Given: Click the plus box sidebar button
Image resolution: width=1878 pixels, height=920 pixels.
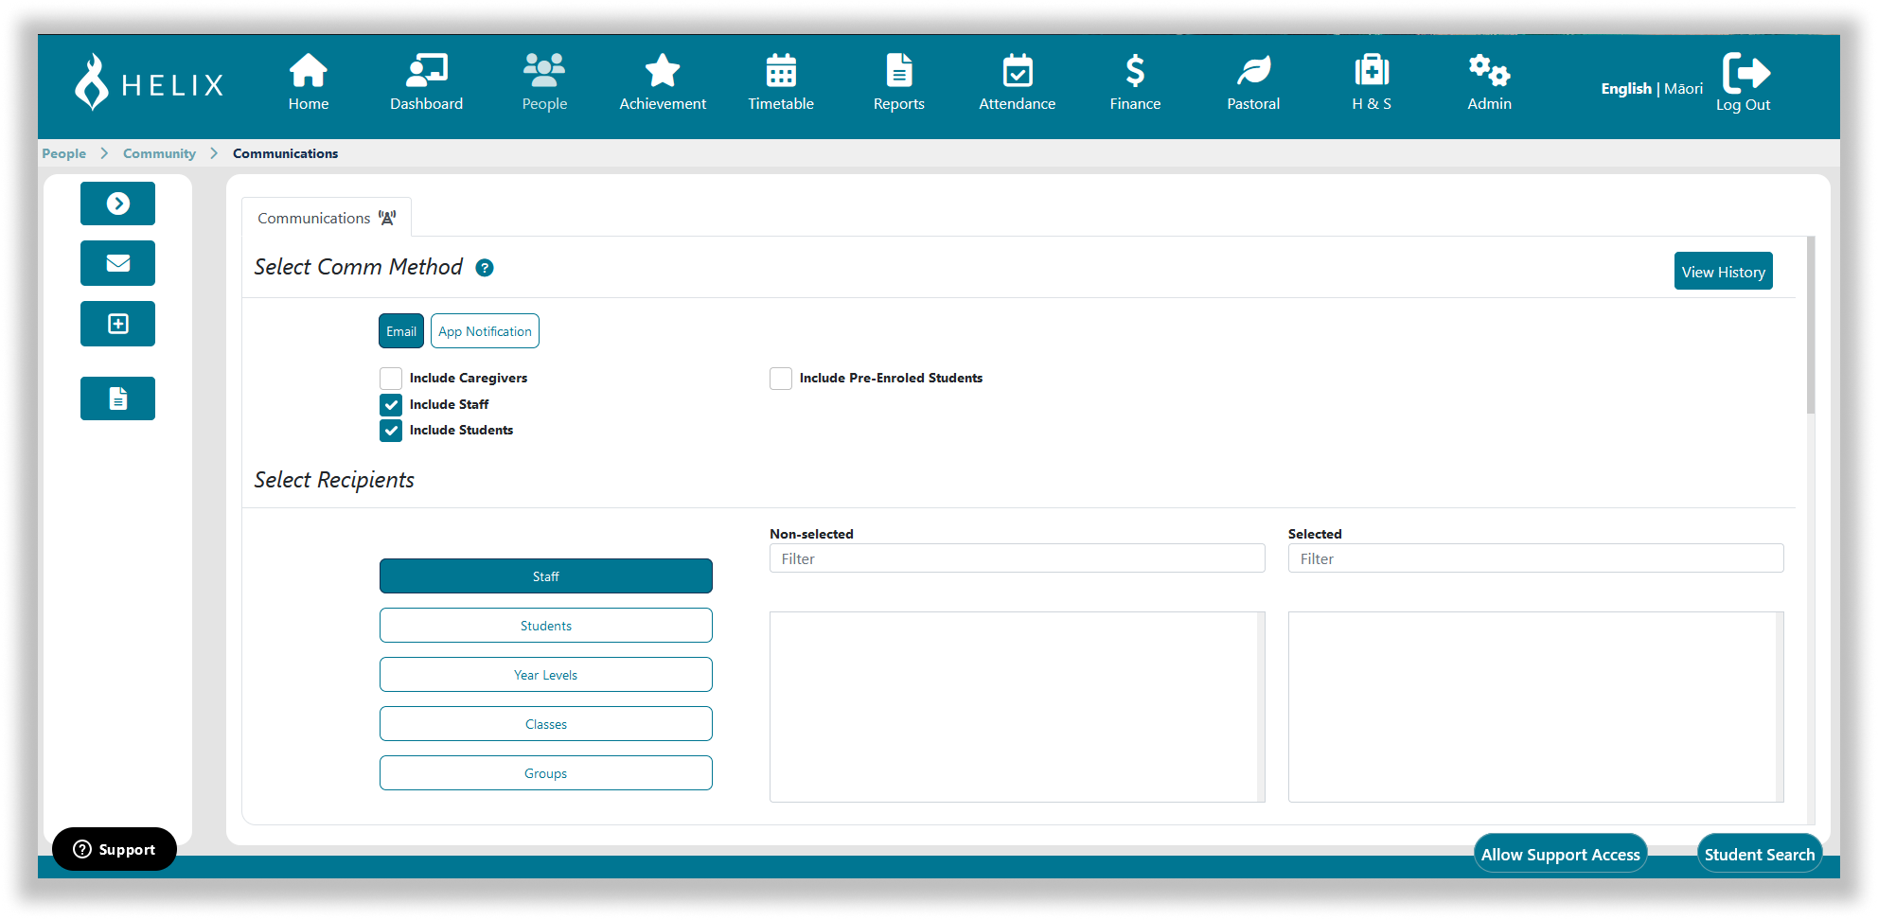Looking at the screenshot, I should (117, 324).
